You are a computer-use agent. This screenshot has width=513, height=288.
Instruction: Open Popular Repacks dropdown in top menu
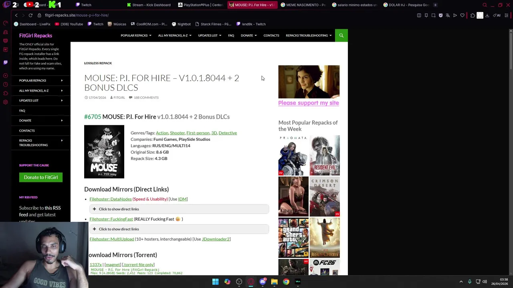pos(136,35)
